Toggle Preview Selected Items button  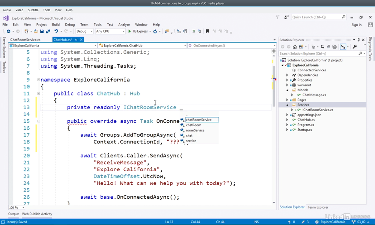343,47
